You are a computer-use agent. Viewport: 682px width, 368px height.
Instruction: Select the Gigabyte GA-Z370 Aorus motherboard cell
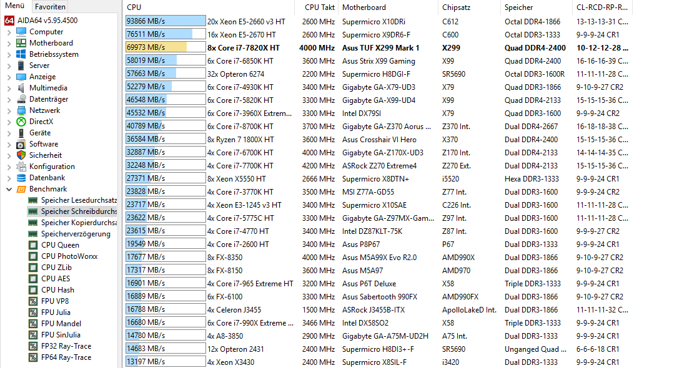click(387, 127)
